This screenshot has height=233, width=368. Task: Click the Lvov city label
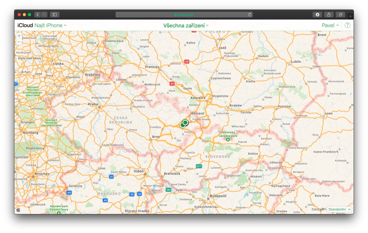coord(329,113)
